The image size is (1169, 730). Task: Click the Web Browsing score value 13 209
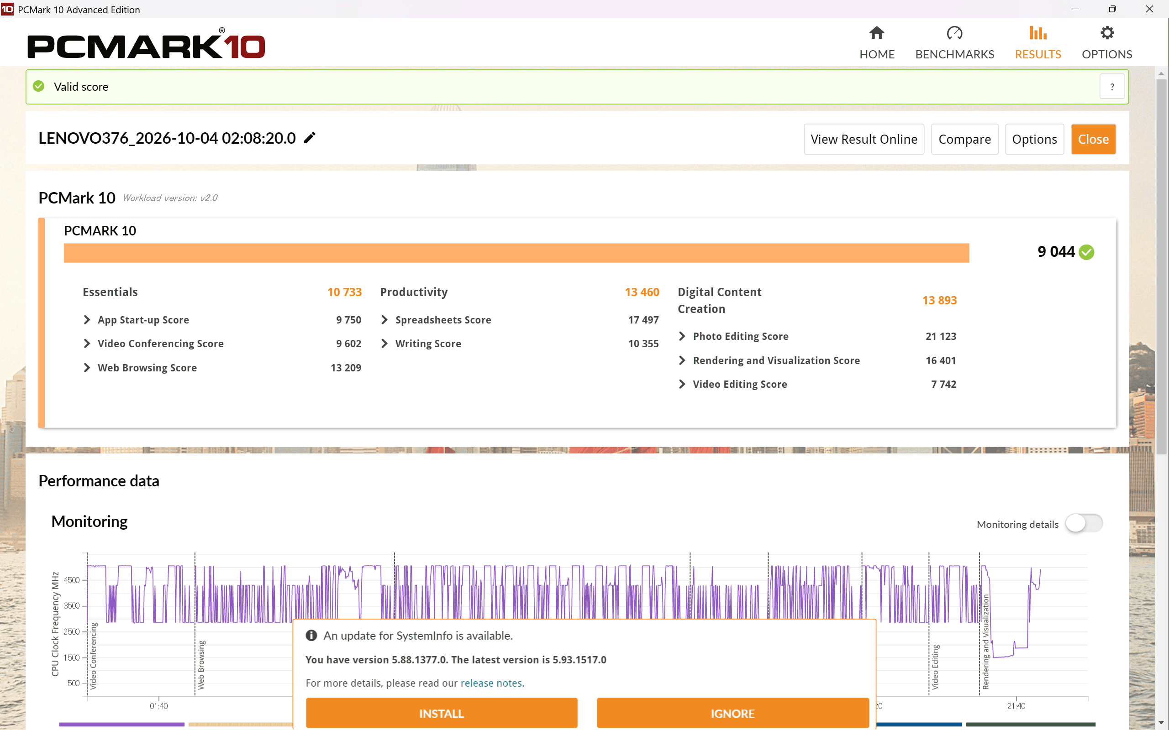click(345, 367)
